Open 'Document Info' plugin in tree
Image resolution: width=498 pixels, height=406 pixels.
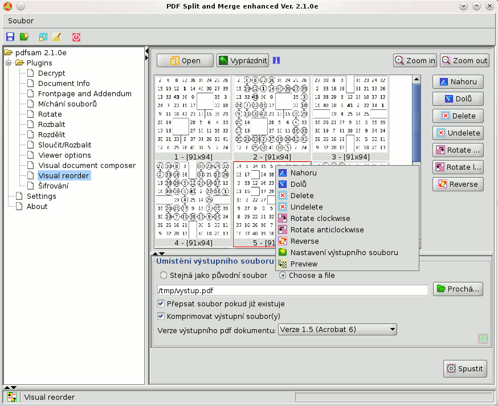64,84
